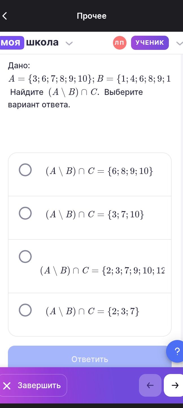Click the МОЯ школа logo
The height and width of the screenshot is (408, 183).
pyautogui.click(x=29, y=42)
